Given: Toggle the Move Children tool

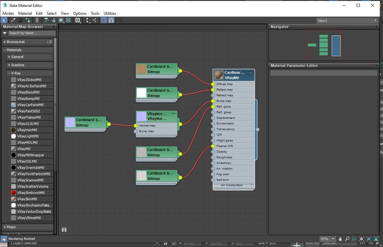Looking at the screenshot, I should [46, 20].
